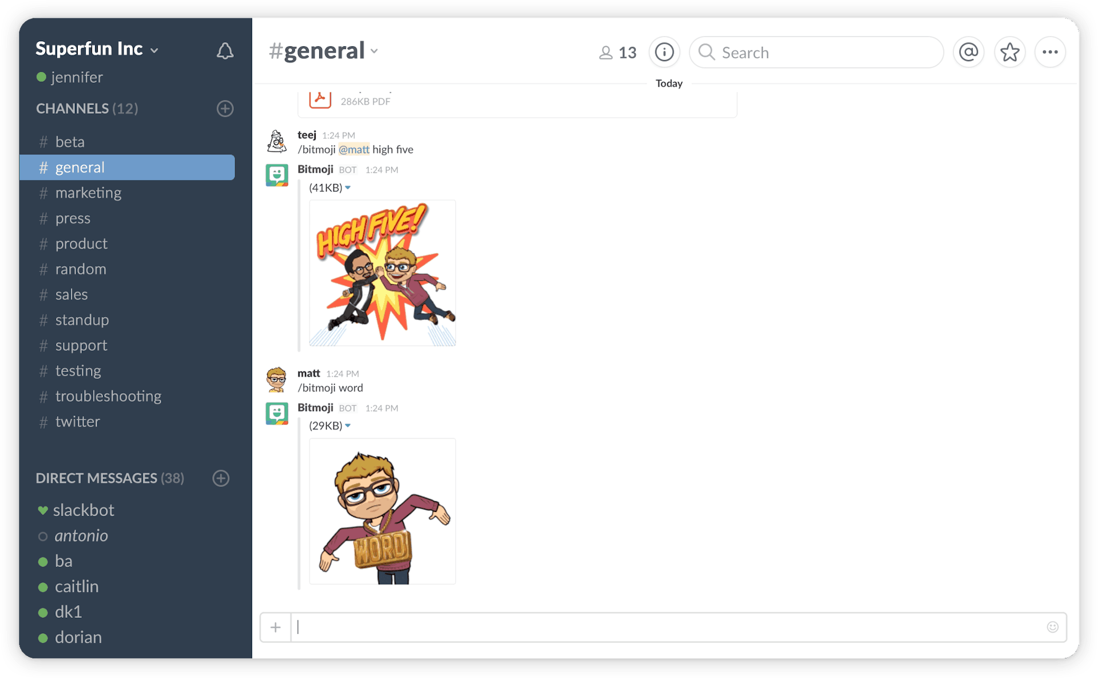Click the at-mention icon

[971, 52]
